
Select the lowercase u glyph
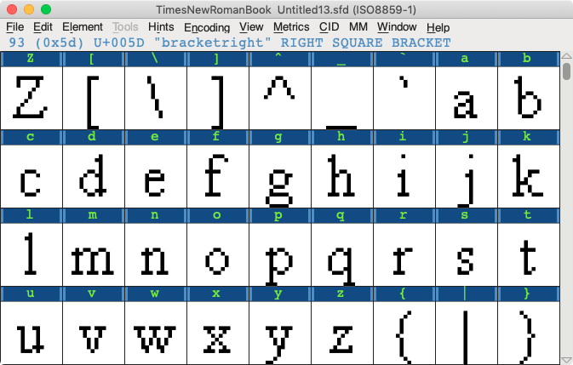tap(32, 333)
